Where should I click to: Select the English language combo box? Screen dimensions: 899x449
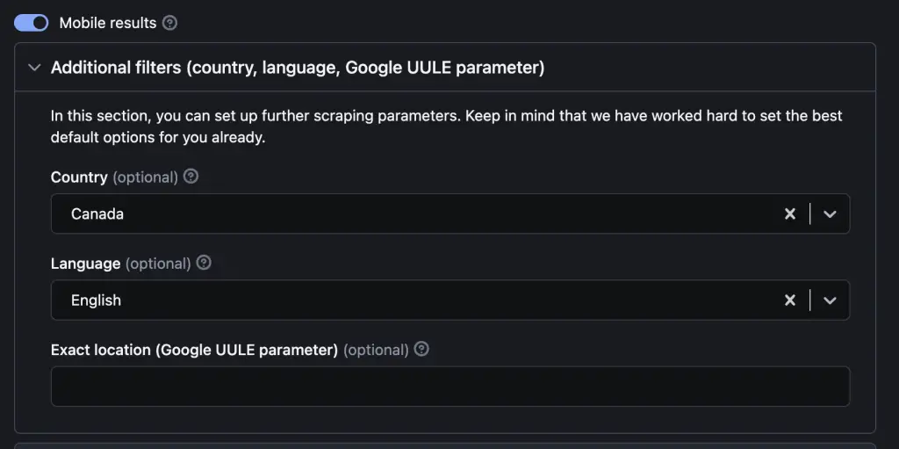[450, 300]
